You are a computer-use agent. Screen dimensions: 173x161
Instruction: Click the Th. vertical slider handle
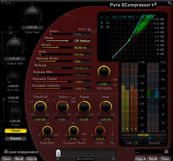[x=112, y=135]
